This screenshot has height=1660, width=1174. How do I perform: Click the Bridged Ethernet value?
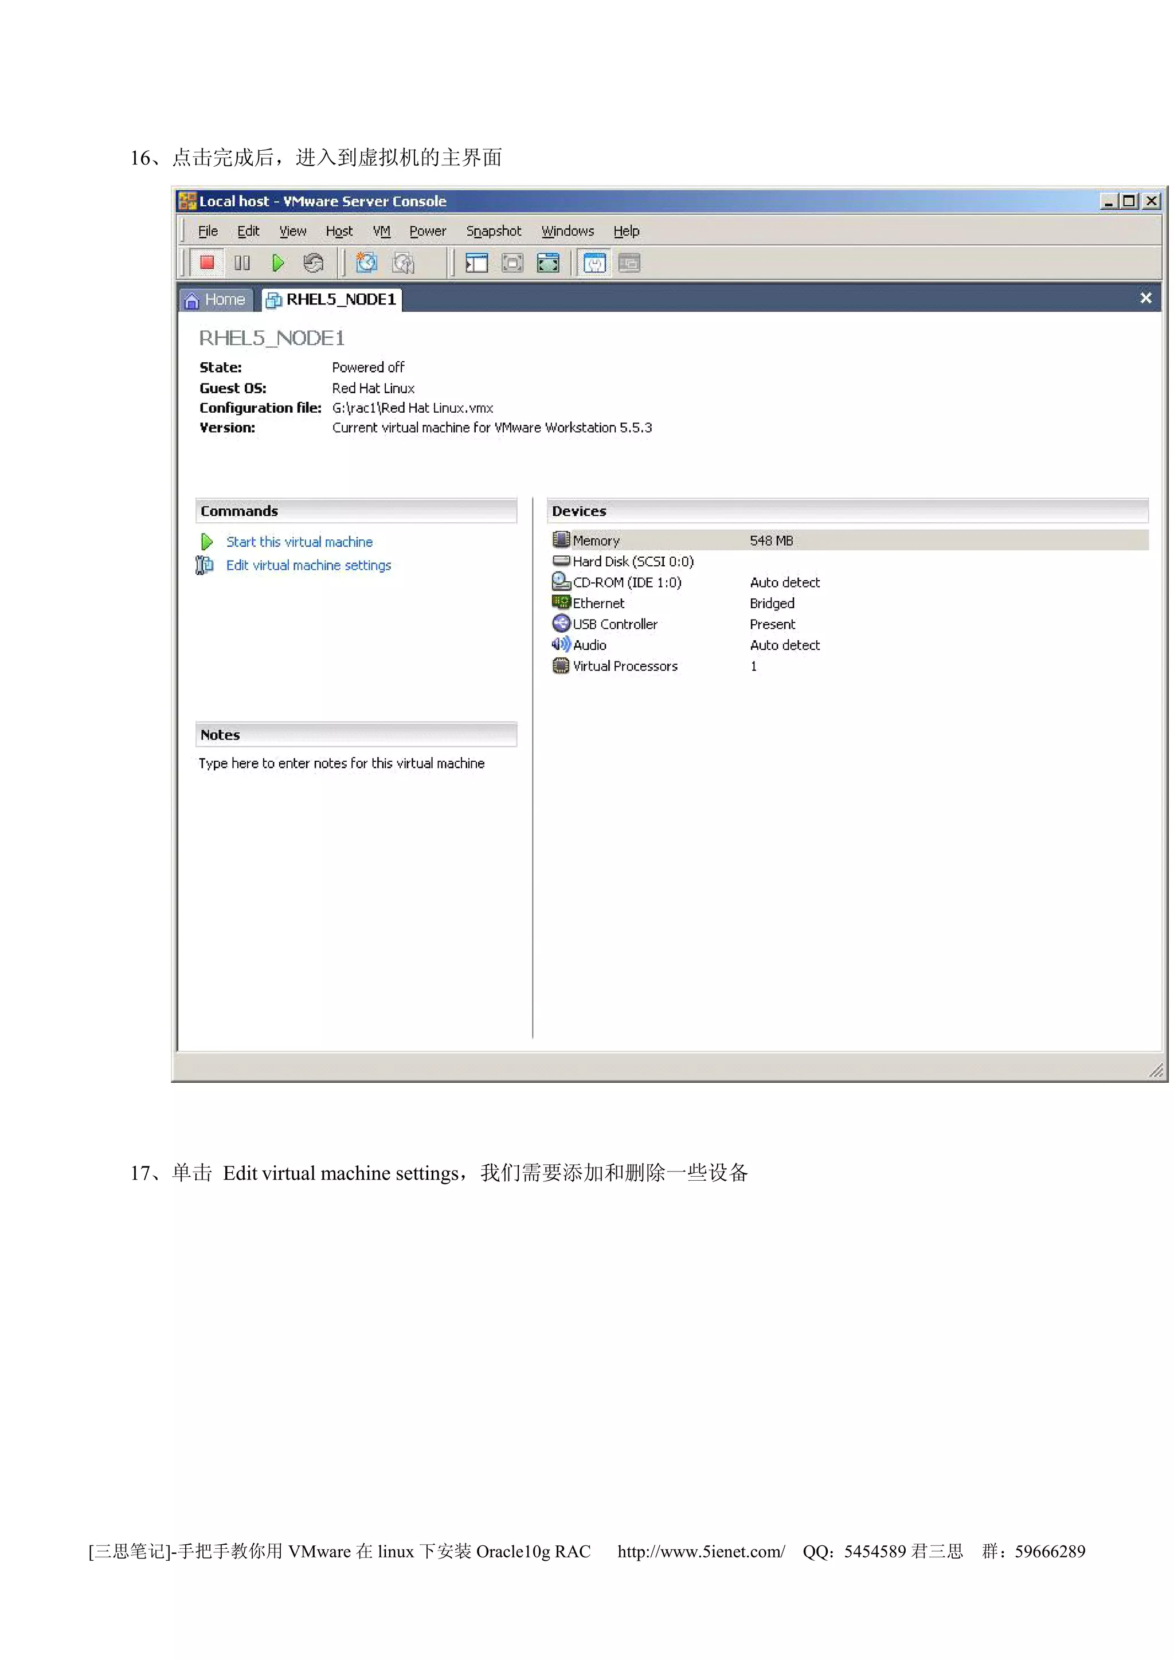coord(772,603)
